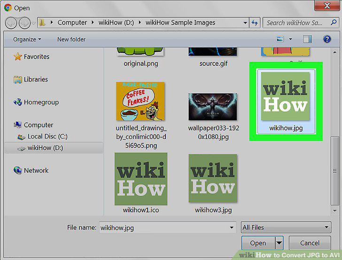Click the refresh button beside address bar

coord(255,23)
